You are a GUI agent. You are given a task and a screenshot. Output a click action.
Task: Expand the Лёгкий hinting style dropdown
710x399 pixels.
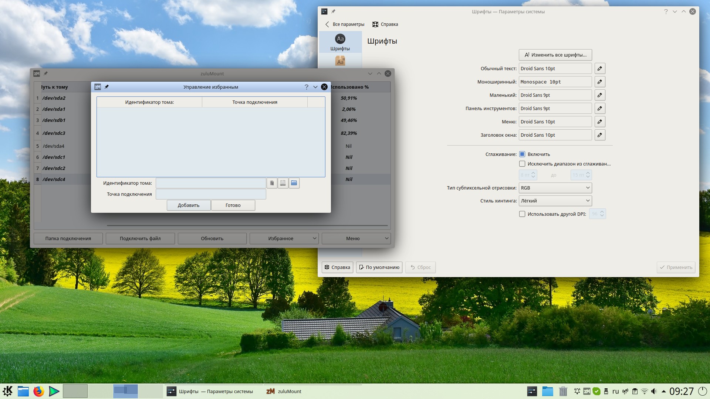(555, 201)
